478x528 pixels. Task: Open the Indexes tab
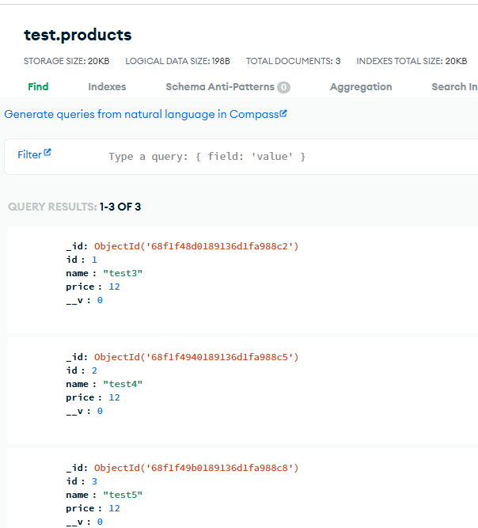pos(107,87)
